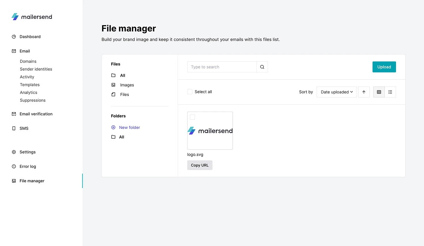Viewport: 424px width, 246px height.
Task: Click the plus icon for New folder
Action: 113,127
